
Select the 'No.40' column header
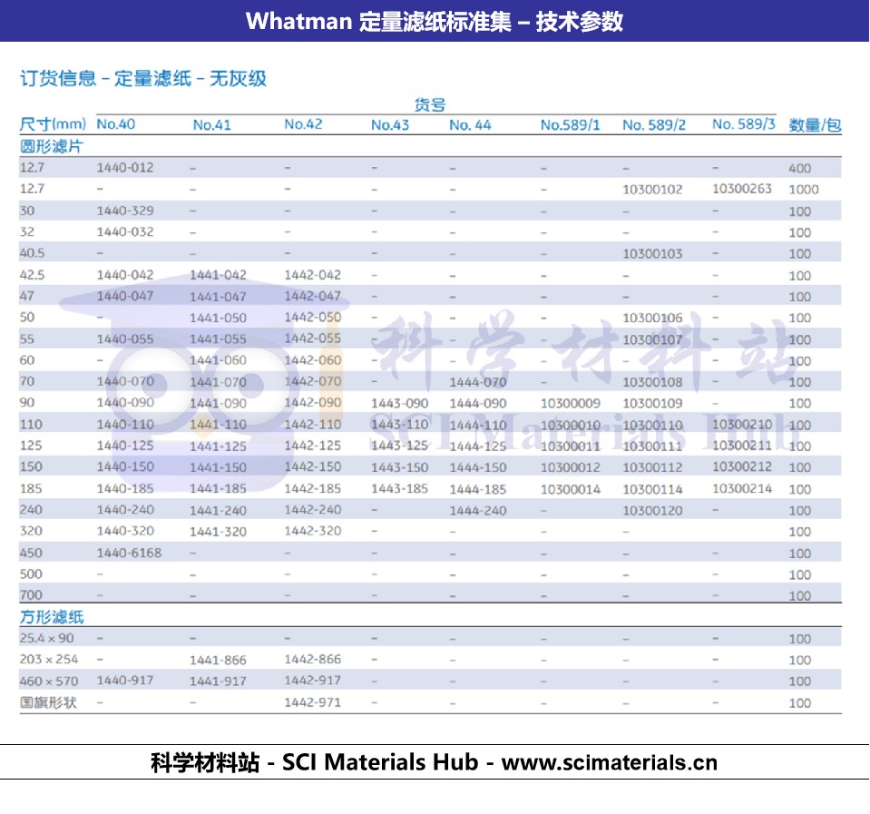(x=116, y=123)
